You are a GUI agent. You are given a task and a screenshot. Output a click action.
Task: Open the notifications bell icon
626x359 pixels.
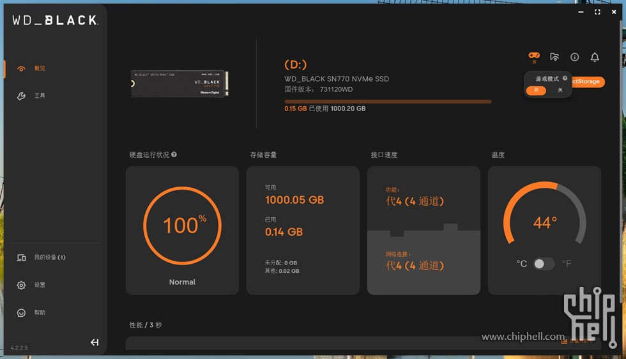[595, 57]
